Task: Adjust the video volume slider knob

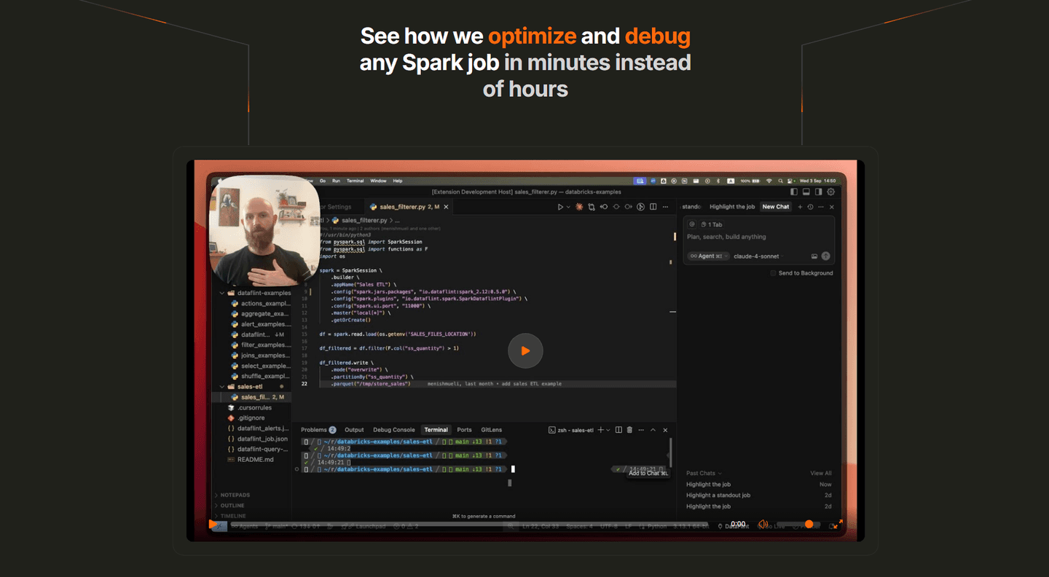Action: click(x=809, y=524)
